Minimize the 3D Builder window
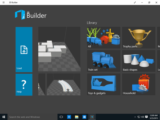Viewport: 160px width, 120px height. (142, 2)
